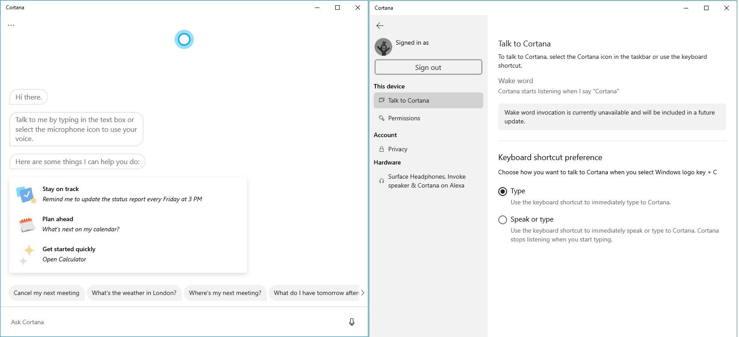The width and height of the screenshot is (739, 337).
Task: Open the three-dot menu in Cortana
Action: click(11, 25)
